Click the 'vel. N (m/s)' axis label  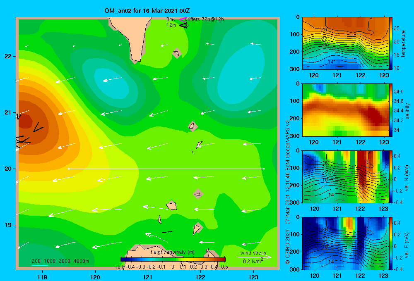(x=407, y=178)
